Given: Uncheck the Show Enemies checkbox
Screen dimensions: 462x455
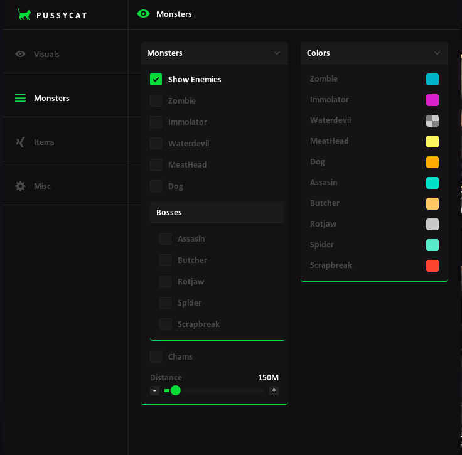Looking at the screenshot, I should click(156, 79).
